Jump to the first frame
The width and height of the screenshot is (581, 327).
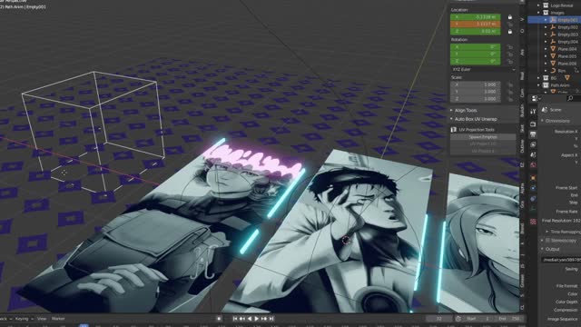click(235, 319)
